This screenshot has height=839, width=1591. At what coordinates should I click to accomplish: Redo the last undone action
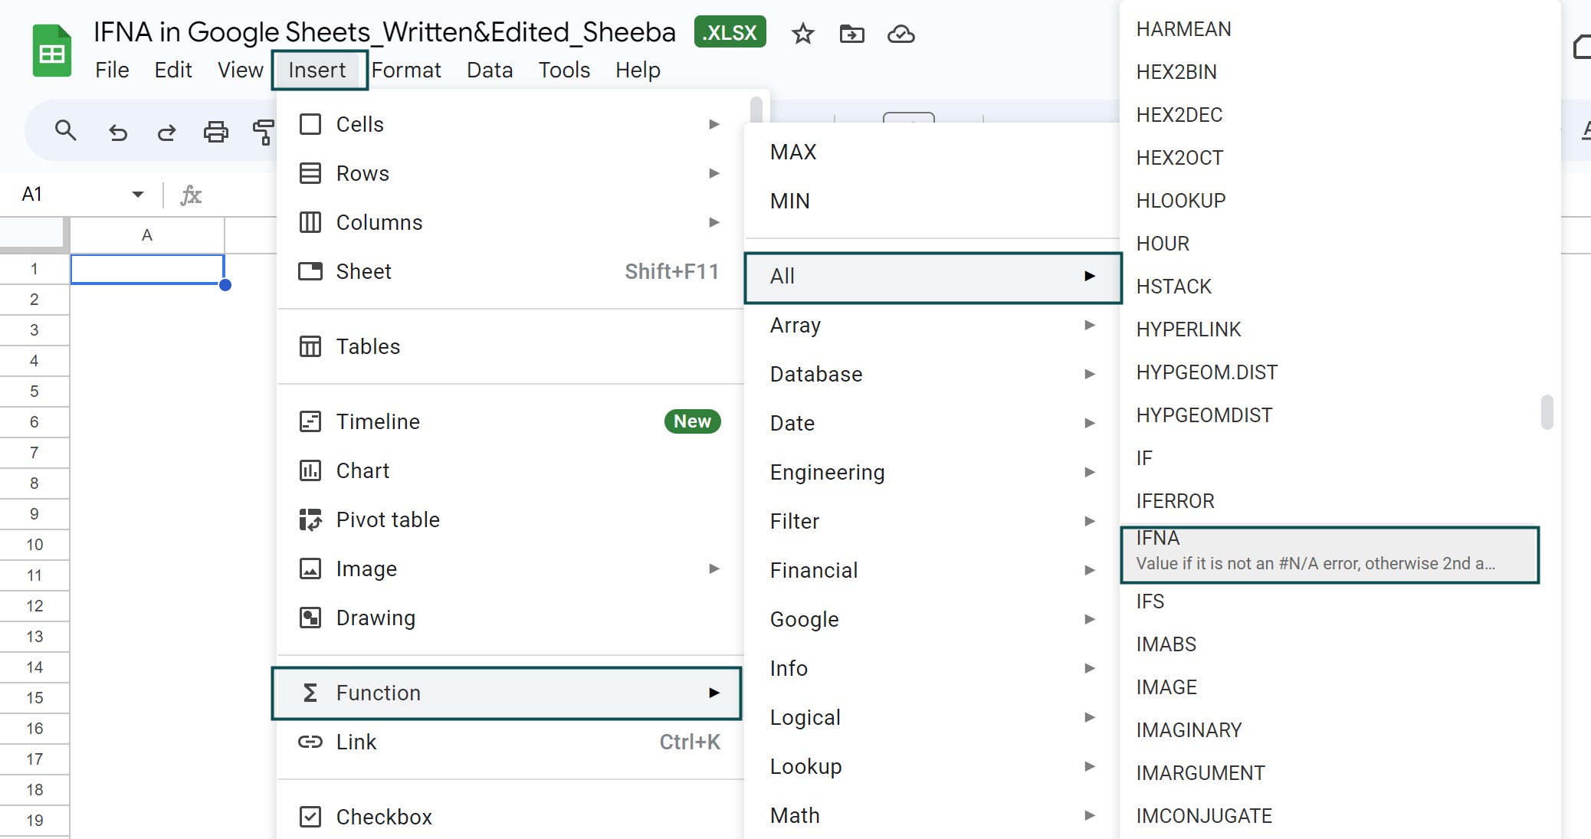coord(166,132)
